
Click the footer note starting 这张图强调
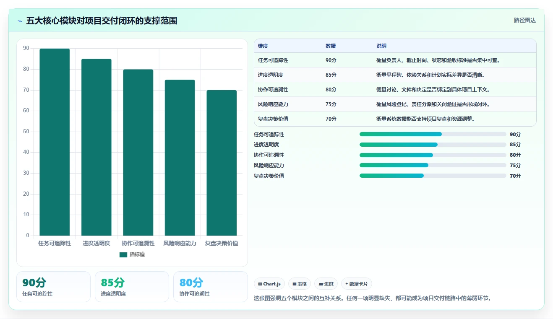point(373,298)
